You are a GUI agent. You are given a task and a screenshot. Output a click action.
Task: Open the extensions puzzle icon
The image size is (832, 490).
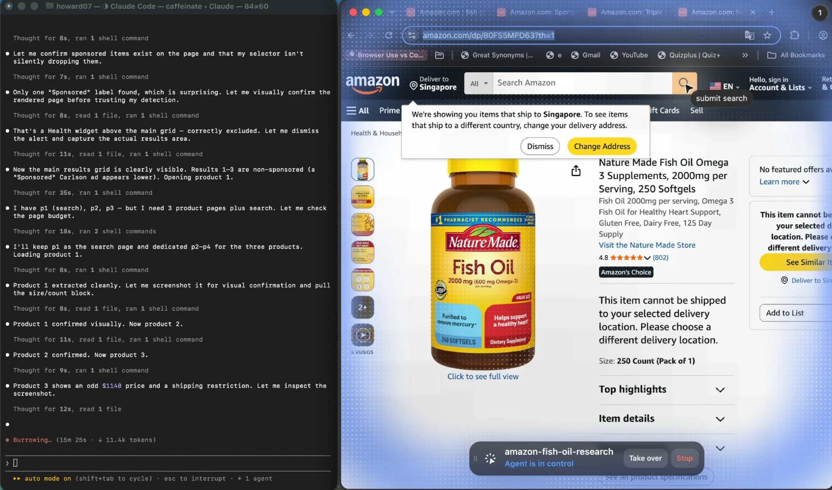tap(794, 35)
